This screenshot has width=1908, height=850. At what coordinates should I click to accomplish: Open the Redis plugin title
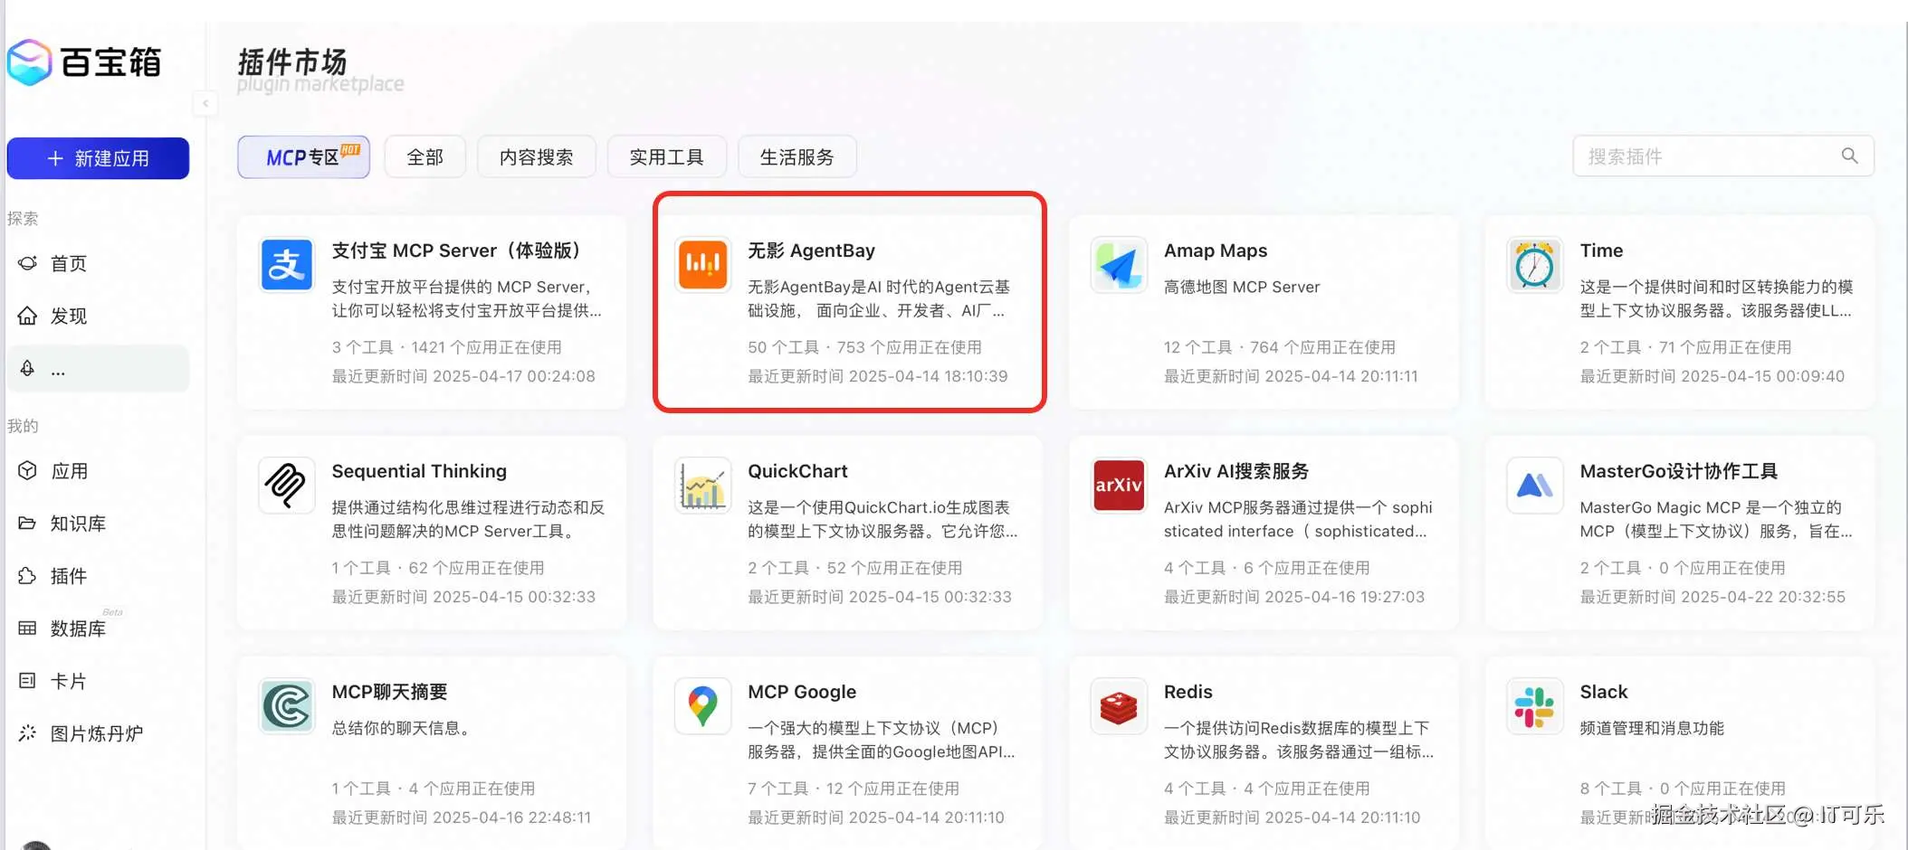1188,692
